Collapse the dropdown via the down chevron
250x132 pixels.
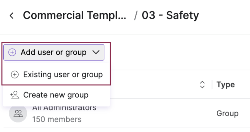coord(96,52)
